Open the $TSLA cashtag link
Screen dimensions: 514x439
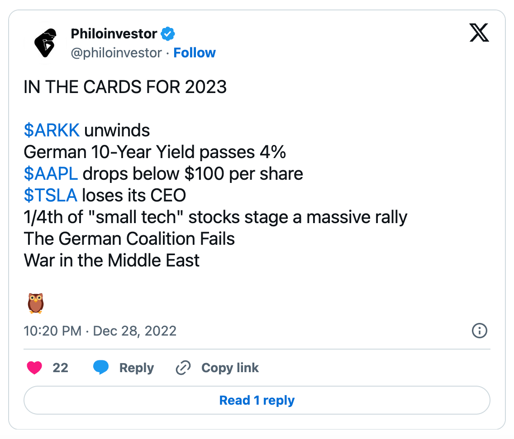(50, 196)
